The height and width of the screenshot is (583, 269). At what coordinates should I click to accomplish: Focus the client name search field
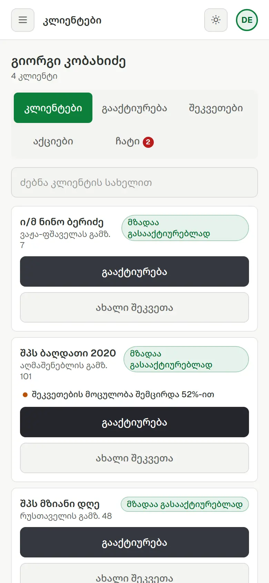pos(134,182)
